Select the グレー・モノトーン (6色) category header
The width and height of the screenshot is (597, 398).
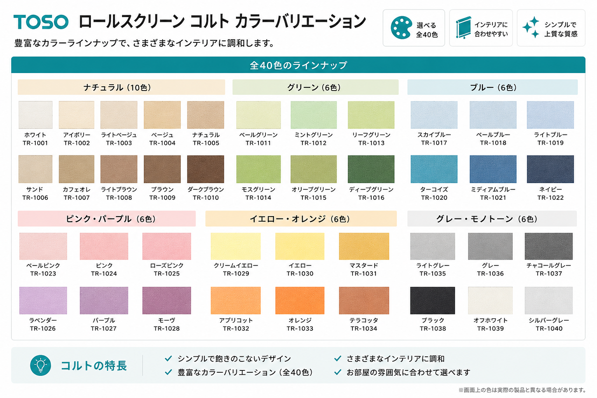pyautogui.click(x=492, y=219)
